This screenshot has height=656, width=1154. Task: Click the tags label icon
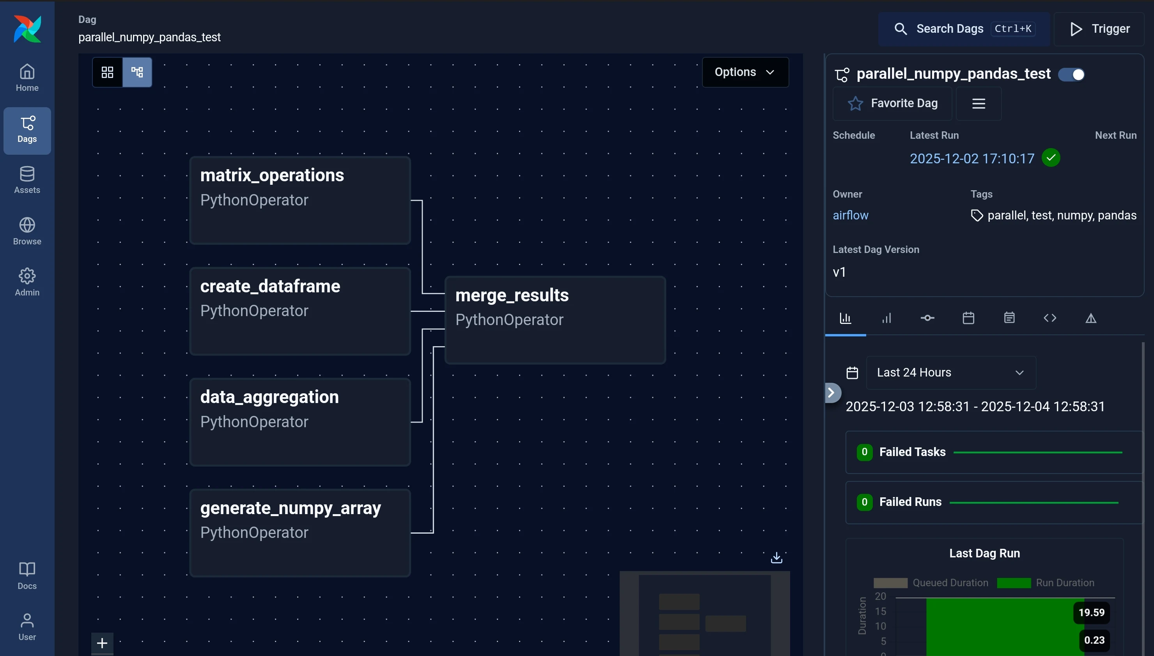tap(977, 216)
